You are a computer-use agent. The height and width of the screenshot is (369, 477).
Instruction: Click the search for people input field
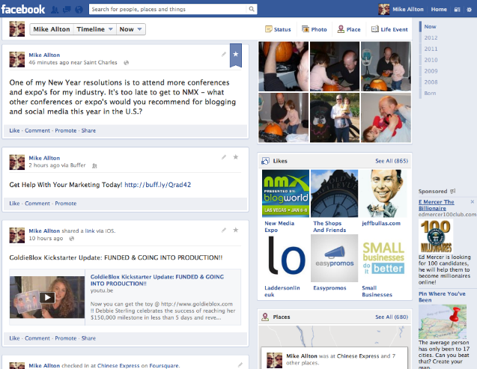168,9
